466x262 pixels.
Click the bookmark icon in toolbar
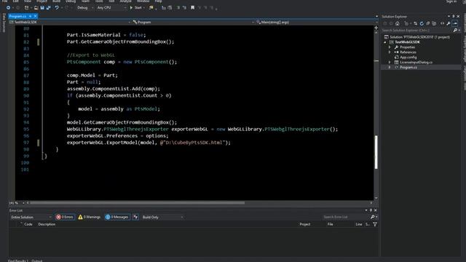pyautogui.click(x=192, y=8)
